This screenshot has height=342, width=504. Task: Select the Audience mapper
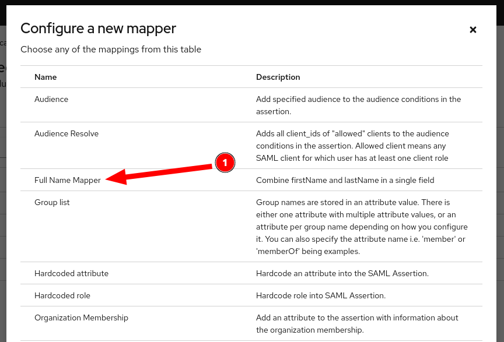[x=51, y=100]
